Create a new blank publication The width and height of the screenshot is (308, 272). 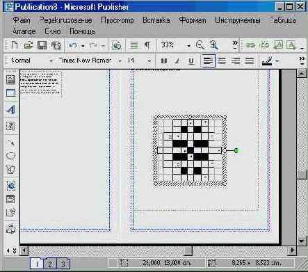click(x=15, y=45)
